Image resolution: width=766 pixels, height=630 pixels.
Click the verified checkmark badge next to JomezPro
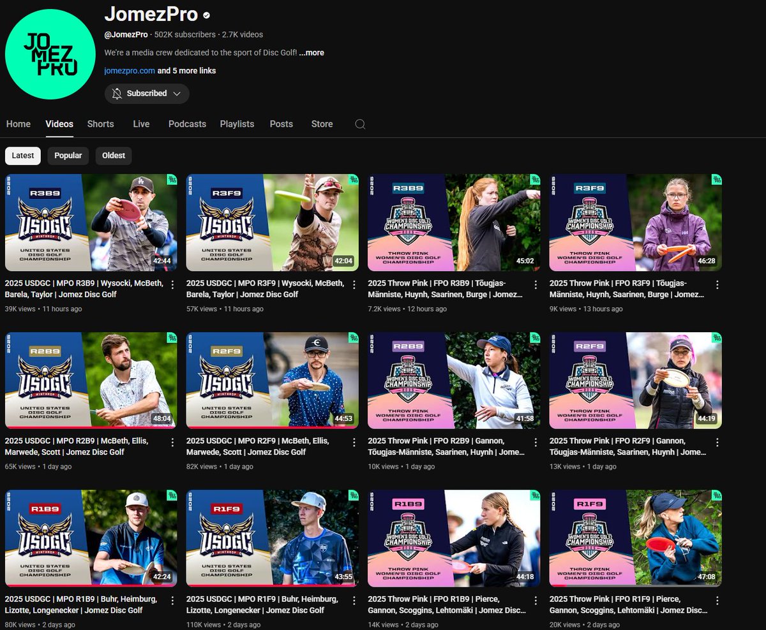coord(207,15)
